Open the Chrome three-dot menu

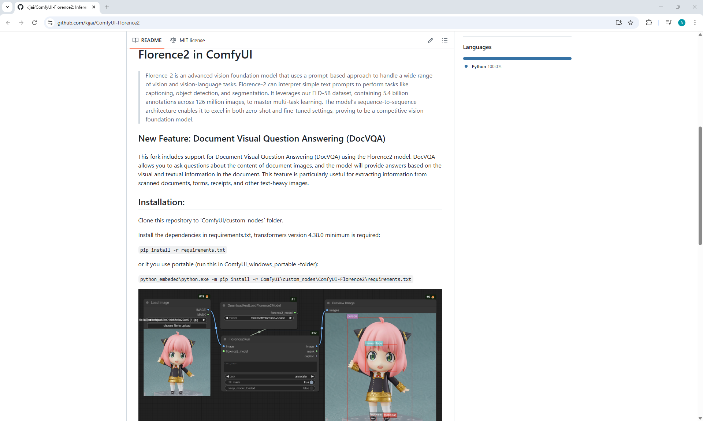coord(695,23)
